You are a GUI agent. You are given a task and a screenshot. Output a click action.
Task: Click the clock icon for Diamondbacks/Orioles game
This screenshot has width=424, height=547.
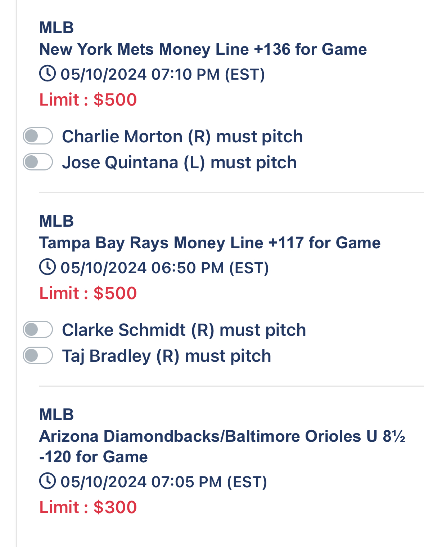point(47,481)
